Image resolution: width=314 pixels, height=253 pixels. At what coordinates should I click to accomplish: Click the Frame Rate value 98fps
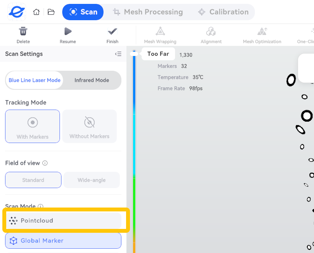[x=196, y=88]
